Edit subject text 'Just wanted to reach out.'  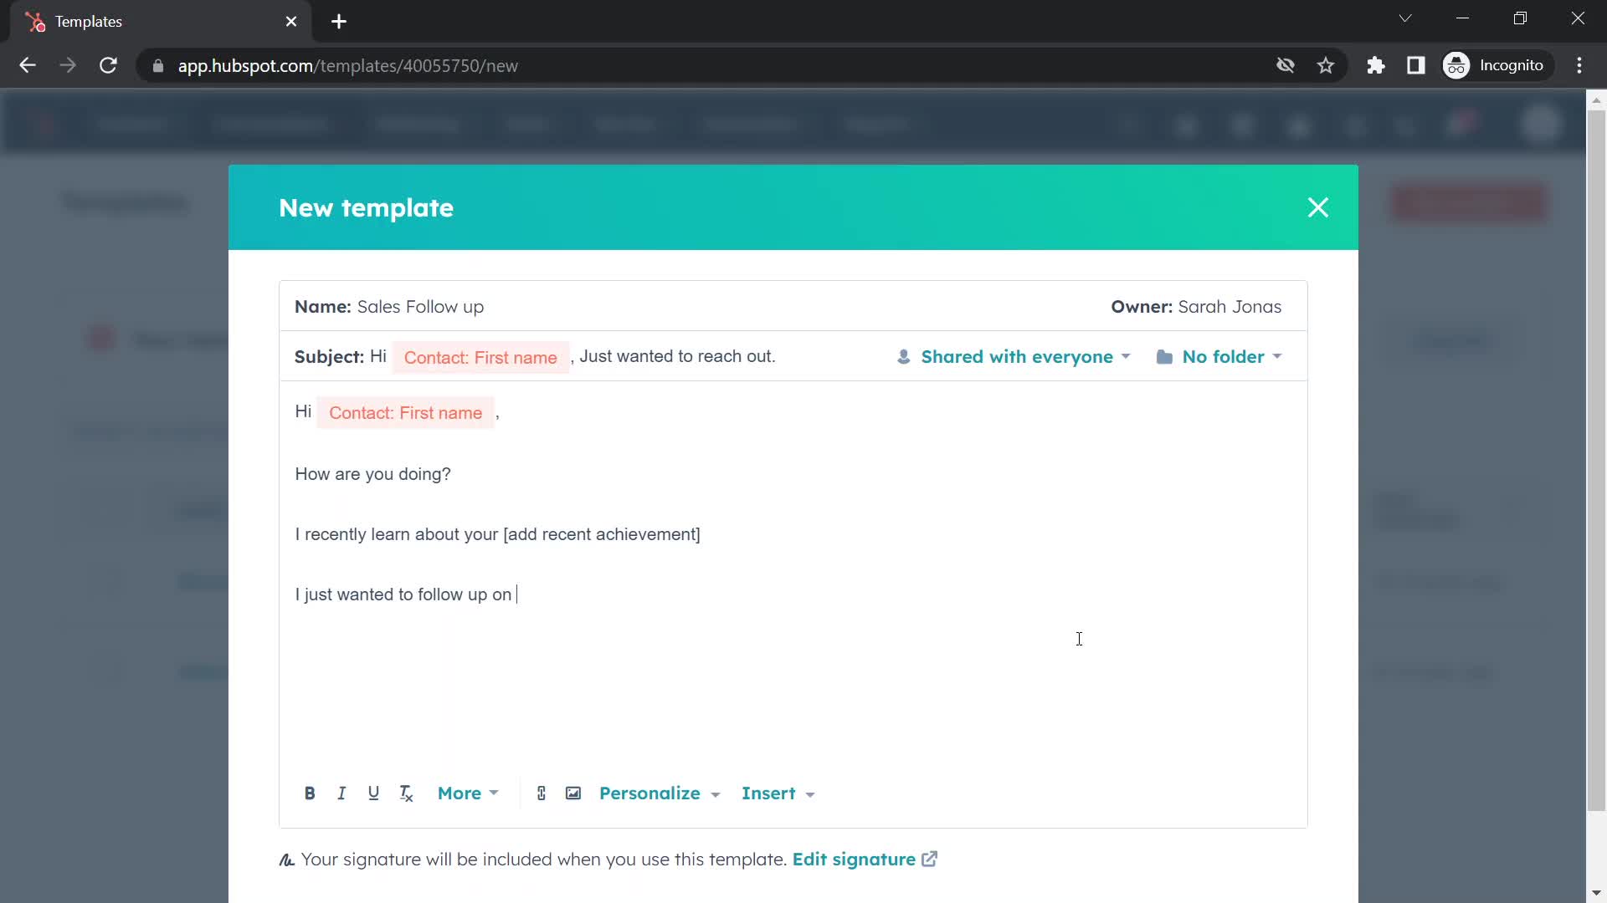(677, 356)
